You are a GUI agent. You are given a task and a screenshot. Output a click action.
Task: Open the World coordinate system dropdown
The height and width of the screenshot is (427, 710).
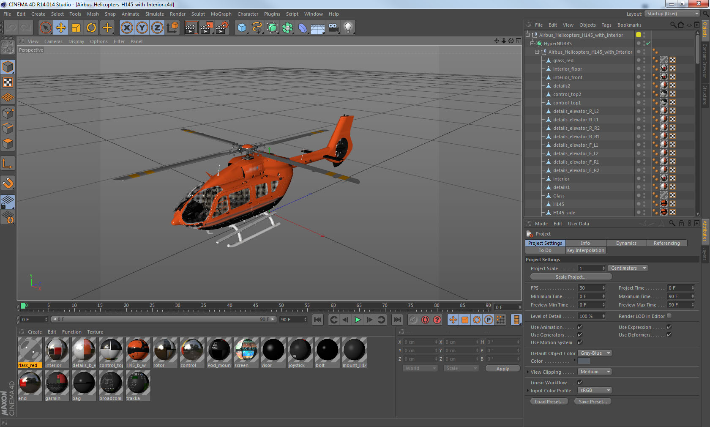[420, 368]
